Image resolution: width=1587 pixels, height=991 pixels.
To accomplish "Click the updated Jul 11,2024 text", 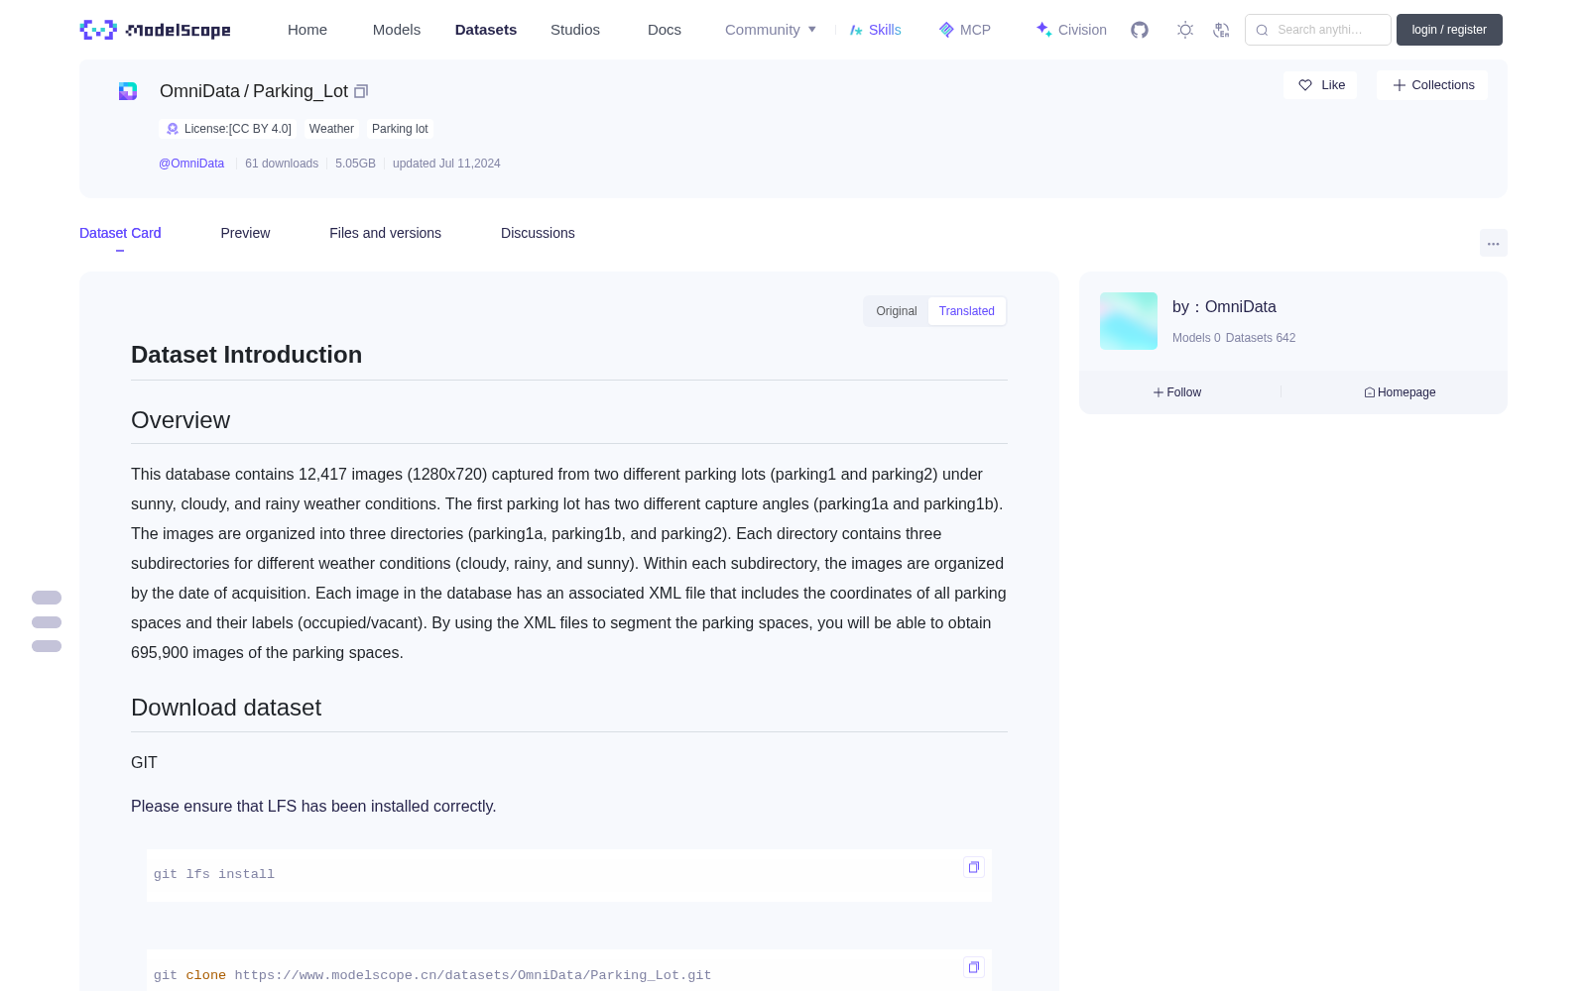I will [x=446, y=164].
